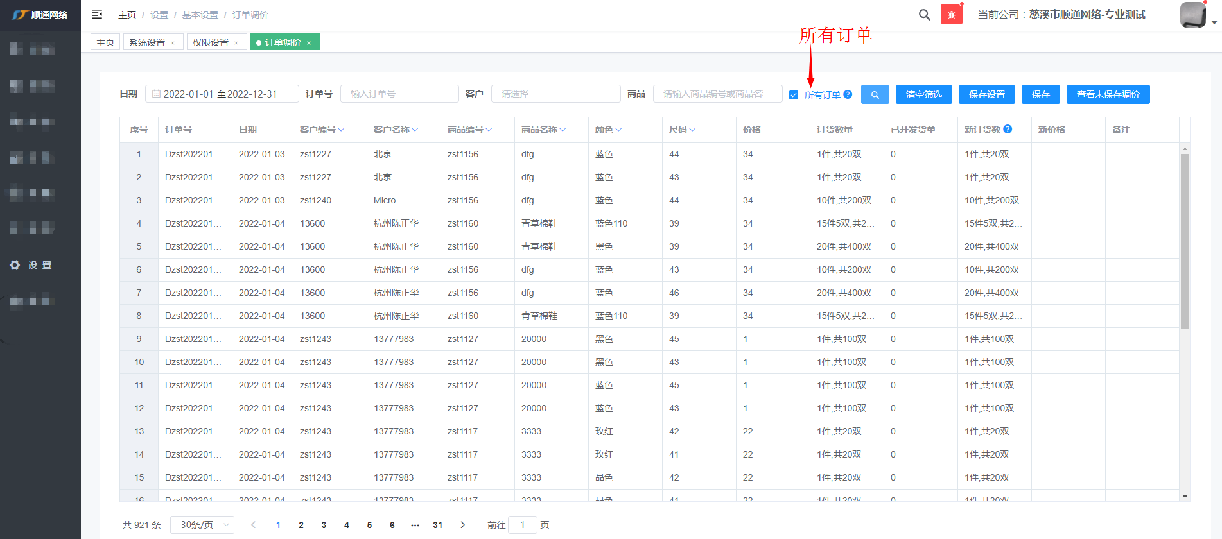This screenshot has height=539, width=1222.
Task: Click the sidebar collapse hamburger icon
Action: tap(97, 14)
